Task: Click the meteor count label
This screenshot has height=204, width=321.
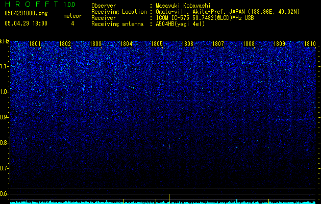Action: 72,16
